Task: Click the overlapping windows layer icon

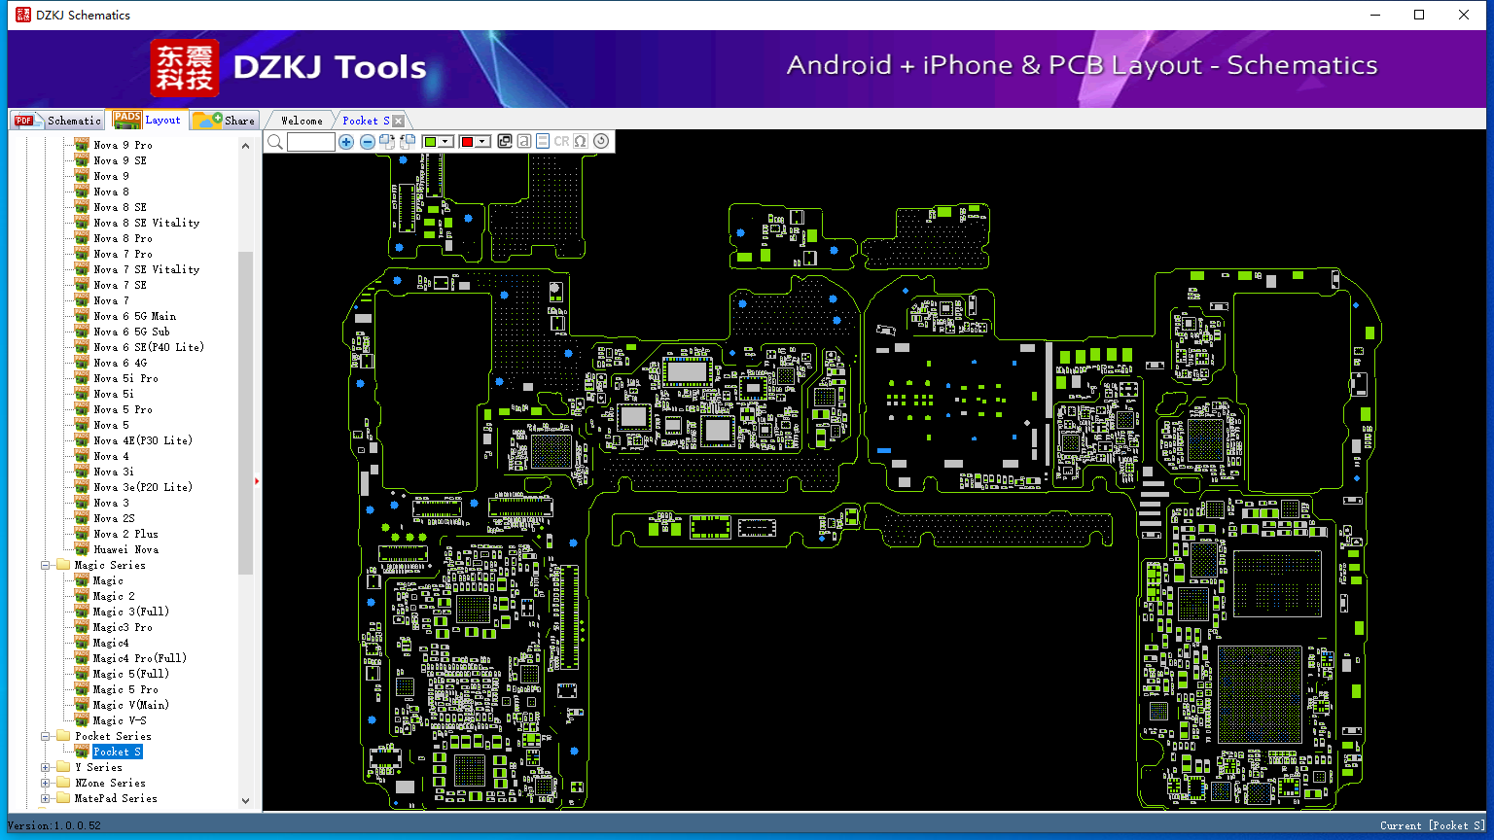Action: click(505, 141)
